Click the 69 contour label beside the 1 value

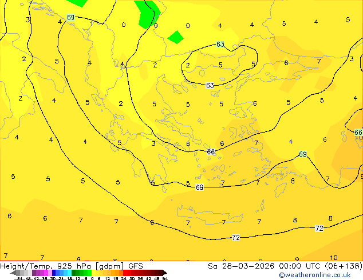pos(70,17)
